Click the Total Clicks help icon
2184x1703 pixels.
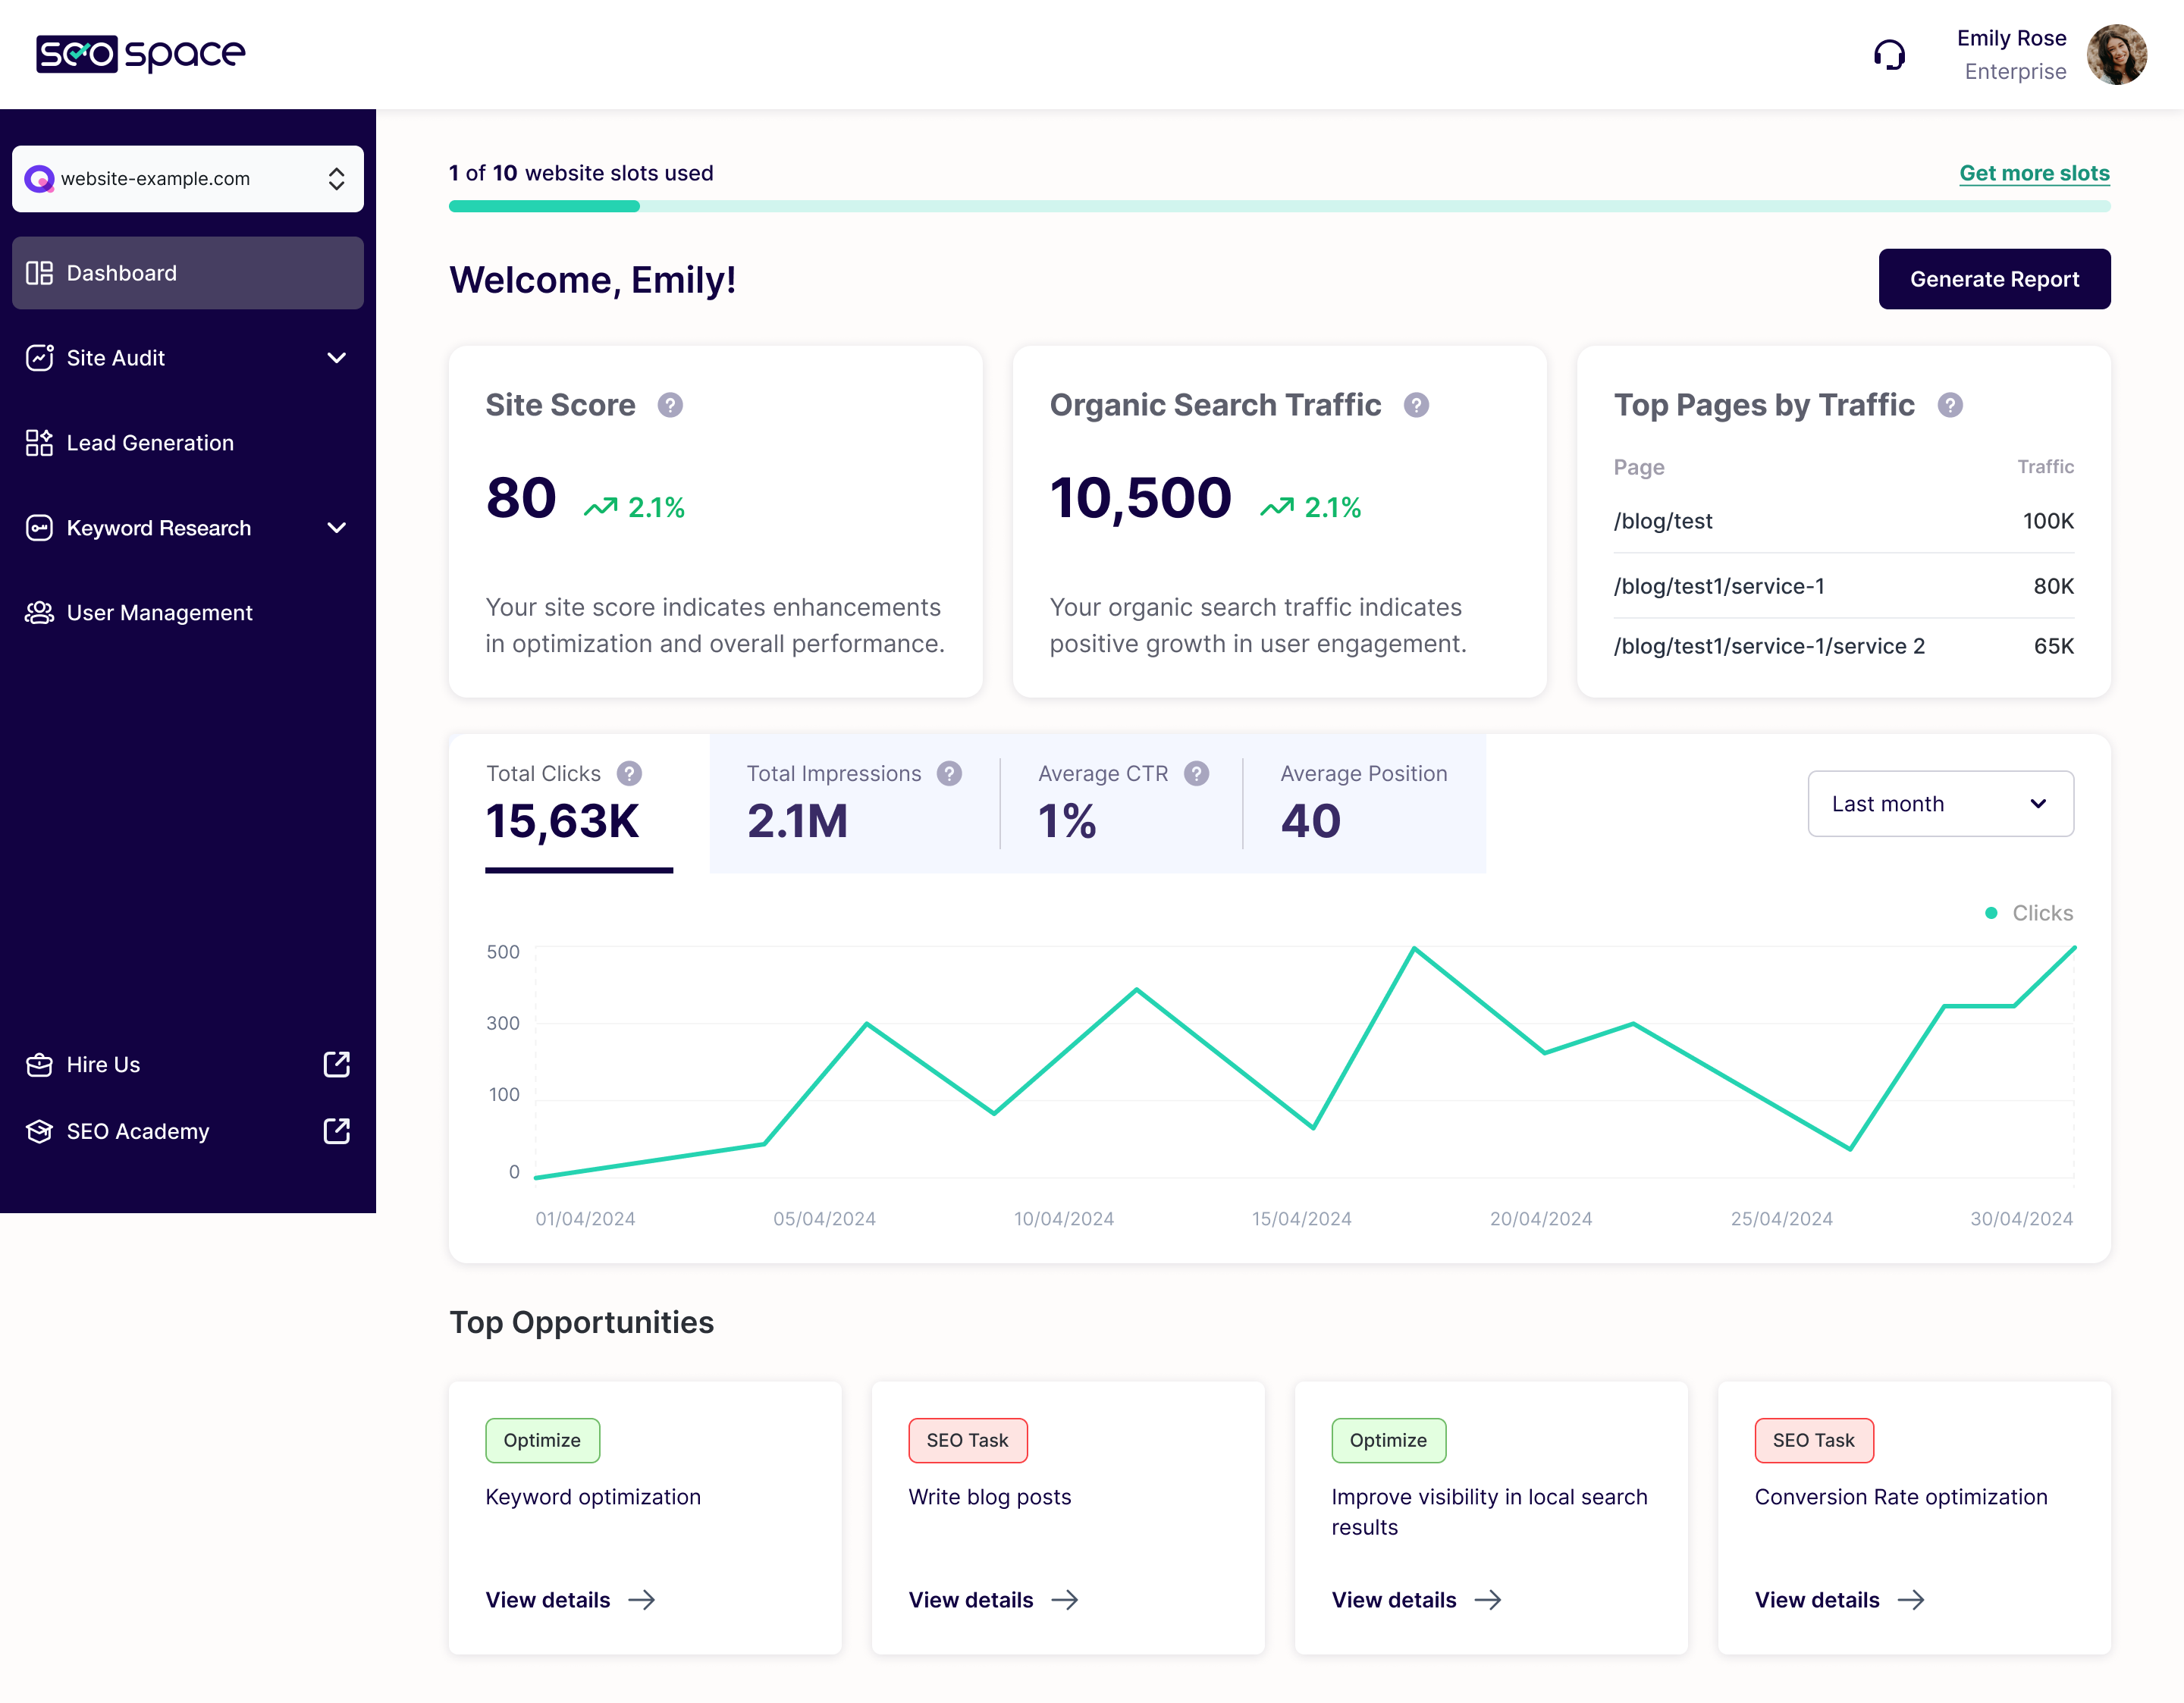629,773
